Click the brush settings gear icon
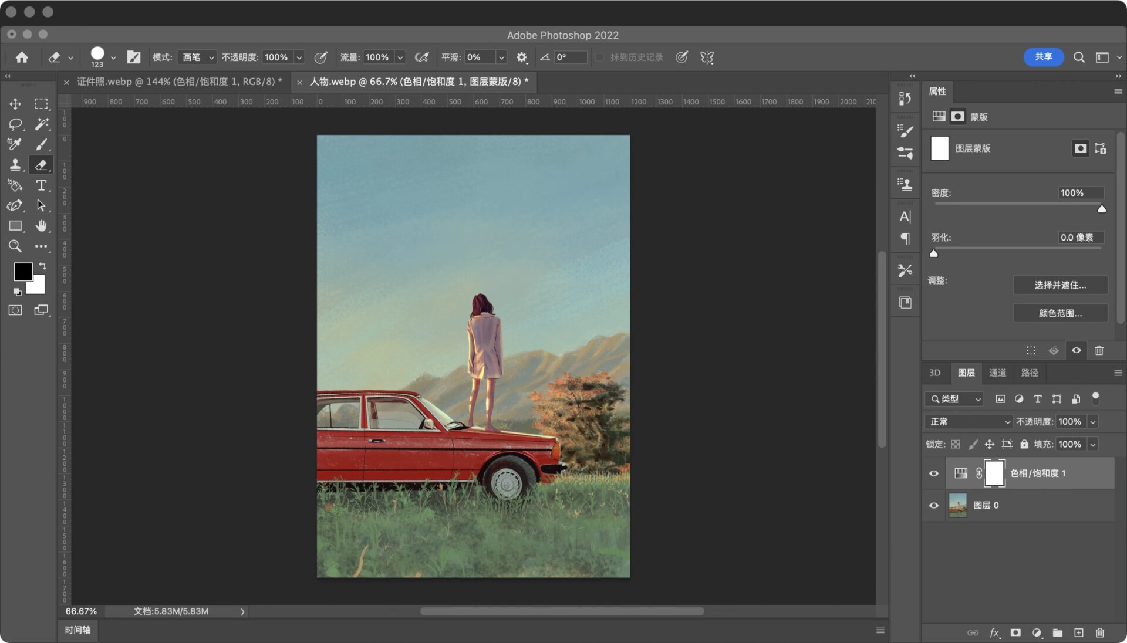This screenshot has height=643, width=1127. [x=521, y=57]
